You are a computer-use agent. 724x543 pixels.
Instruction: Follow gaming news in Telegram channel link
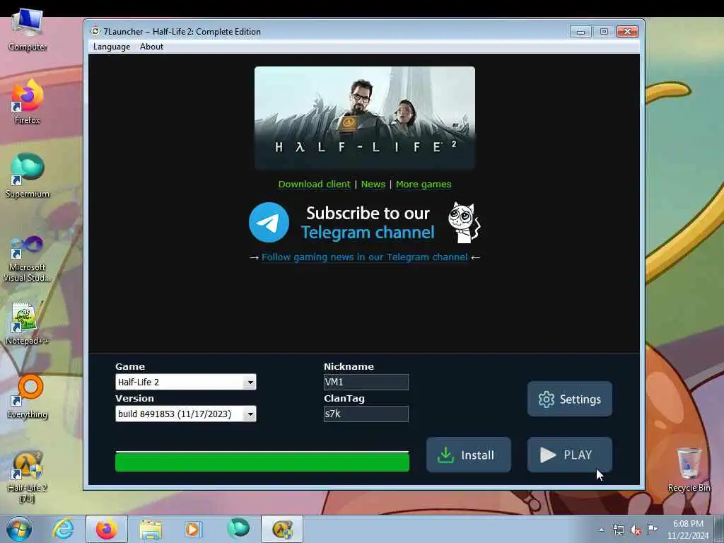click(364, 257)
